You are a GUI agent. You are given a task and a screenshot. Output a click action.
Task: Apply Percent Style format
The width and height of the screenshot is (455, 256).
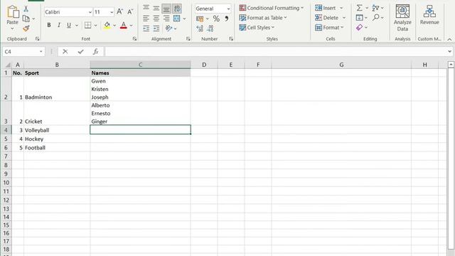click(x=216, y=19)
